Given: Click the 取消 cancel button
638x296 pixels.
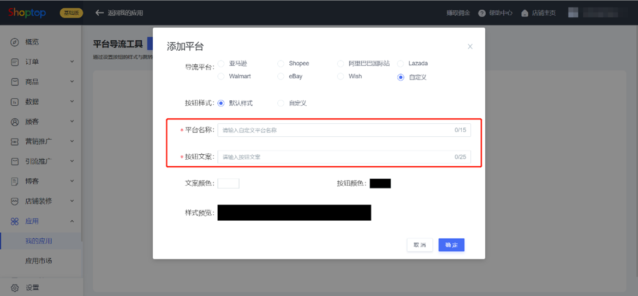Looking at the screenshot, I should pyautogui.click(x=420, y=245).
